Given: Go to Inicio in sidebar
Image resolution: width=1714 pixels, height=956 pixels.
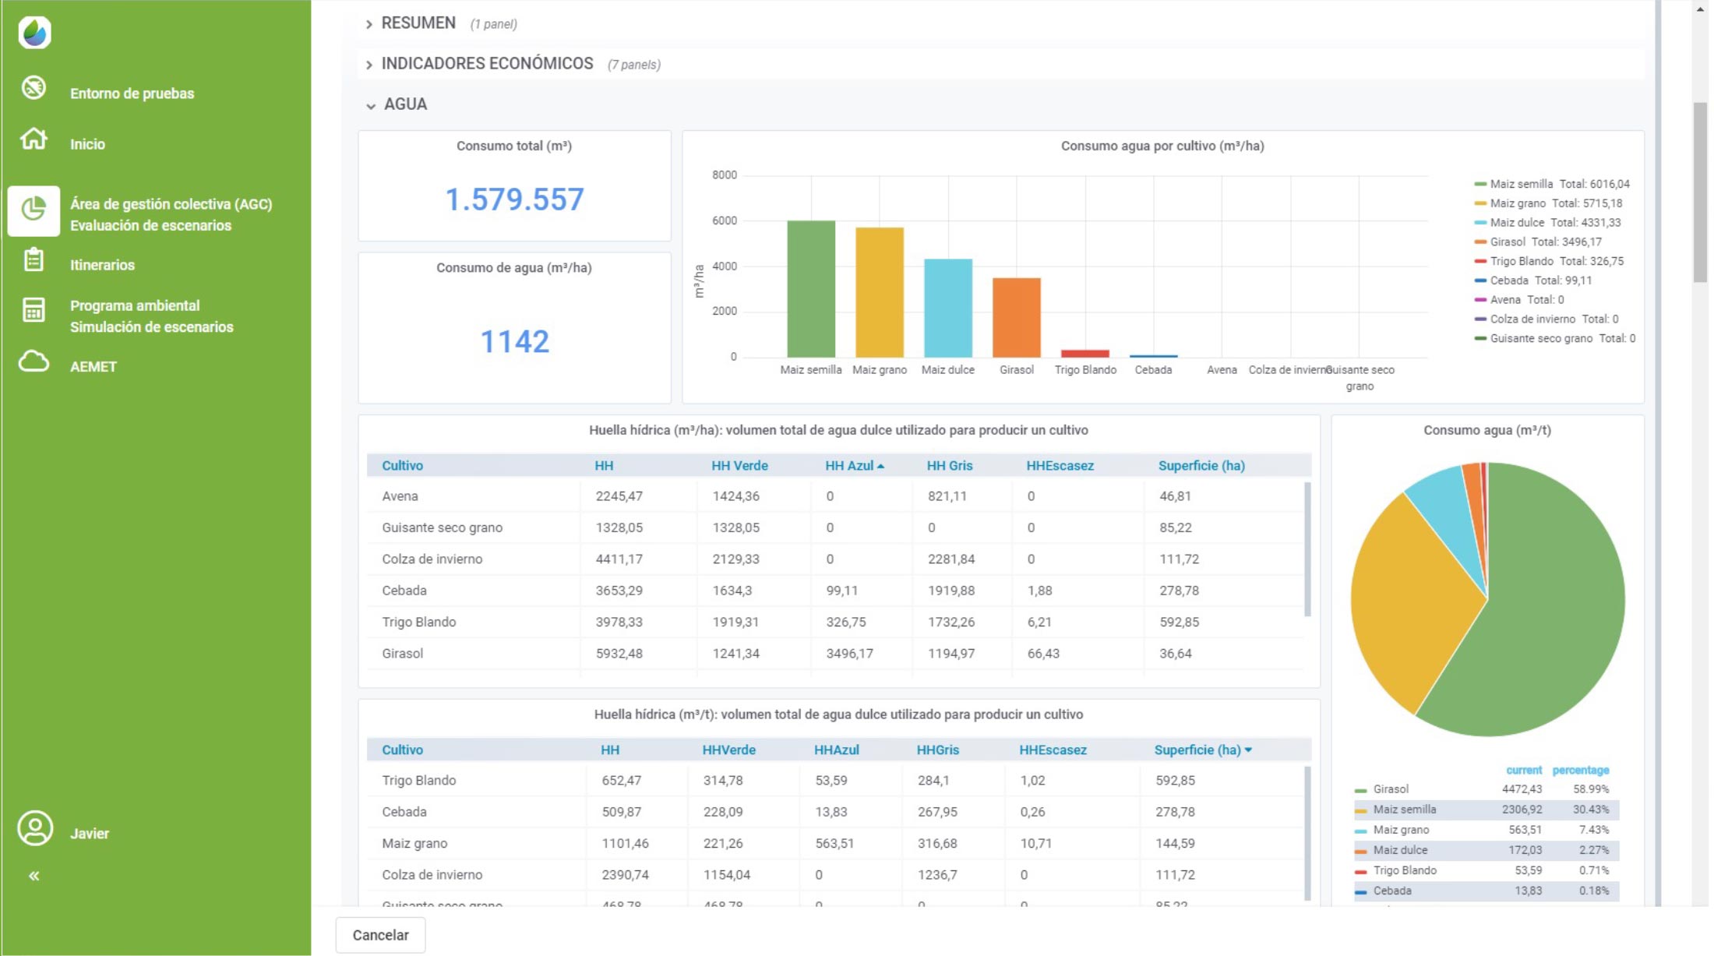Looking at the screenshot, I should [87, 144].
